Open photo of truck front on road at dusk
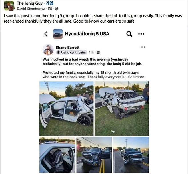 pyautogui.click(x=131, y=155)
